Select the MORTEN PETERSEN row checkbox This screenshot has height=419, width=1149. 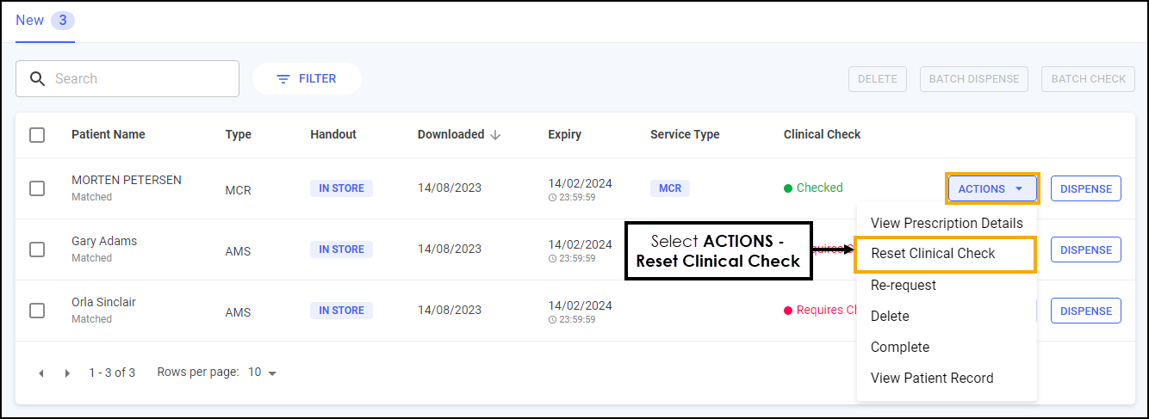(37, 188)
